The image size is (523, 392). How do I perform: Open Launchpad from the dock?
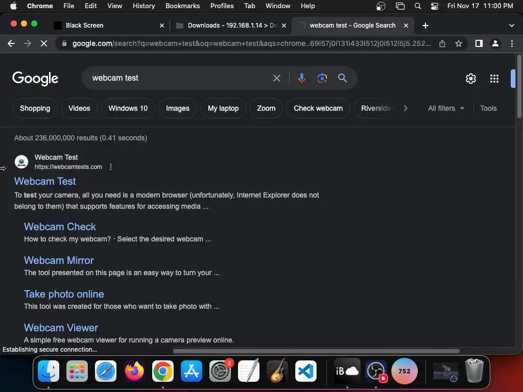(77, 371)
